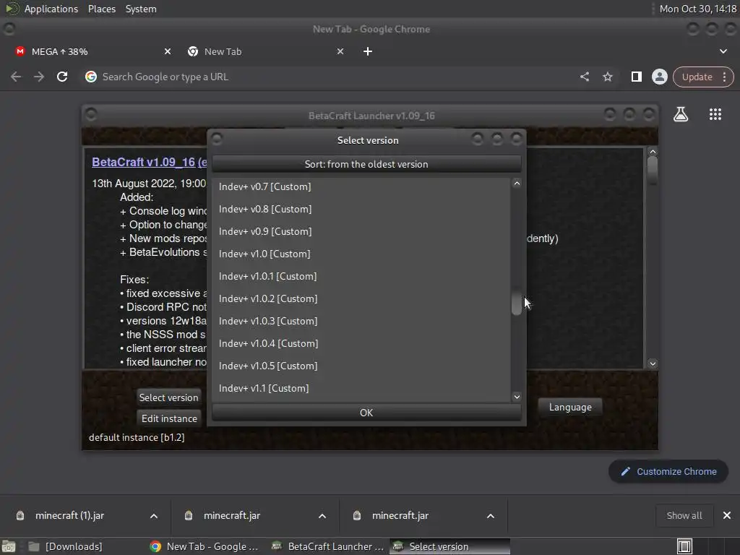Select Indev+ v1.0.1 [Custom]

pyautogui.click(x=361, y=277)
